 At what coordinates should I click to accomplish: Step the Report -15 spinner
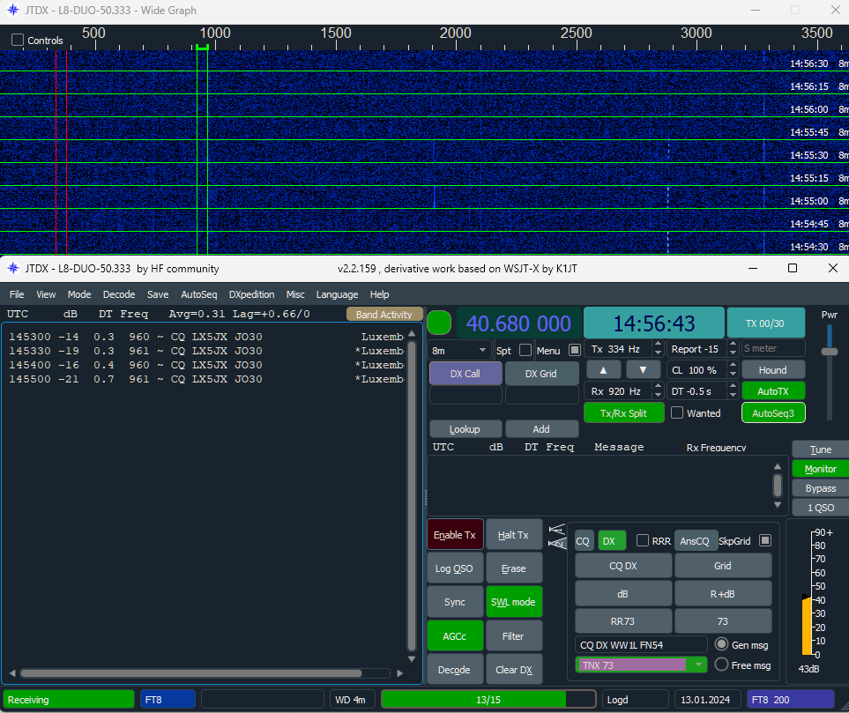(x=733, y=349)
